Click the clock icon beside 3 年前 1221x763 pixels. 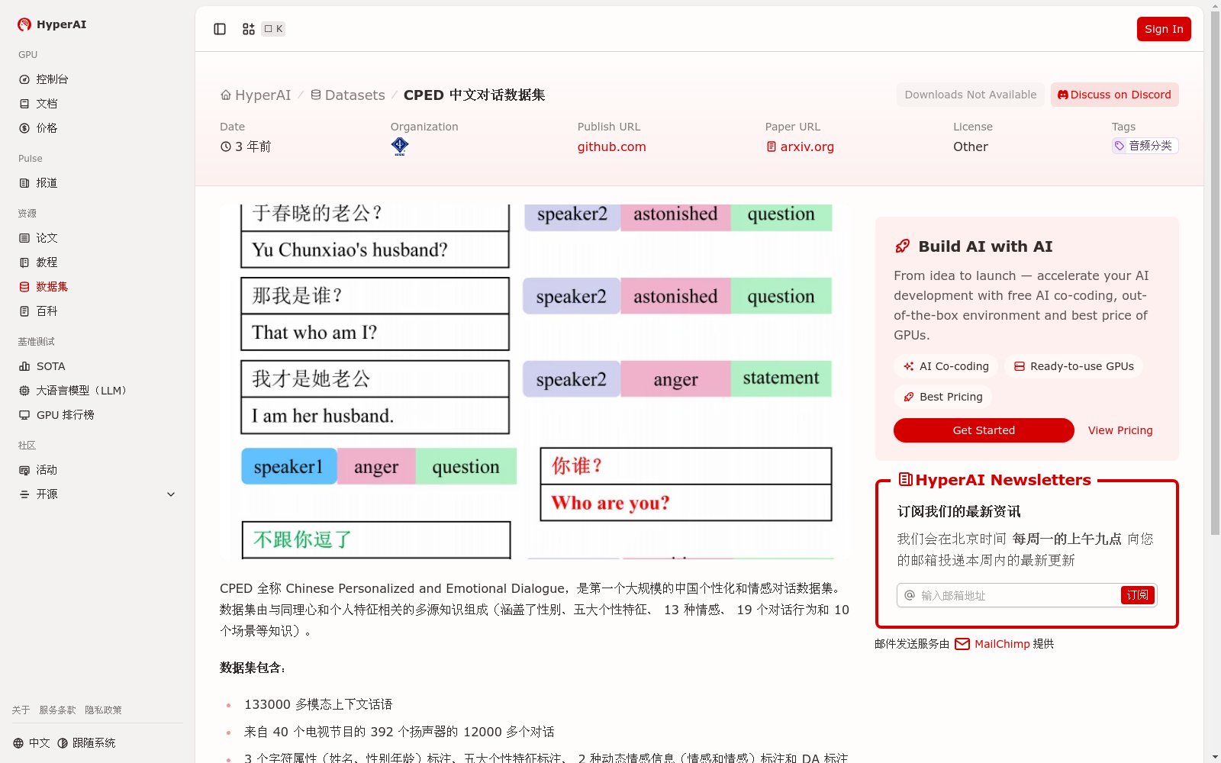click(x=226, y=146)
